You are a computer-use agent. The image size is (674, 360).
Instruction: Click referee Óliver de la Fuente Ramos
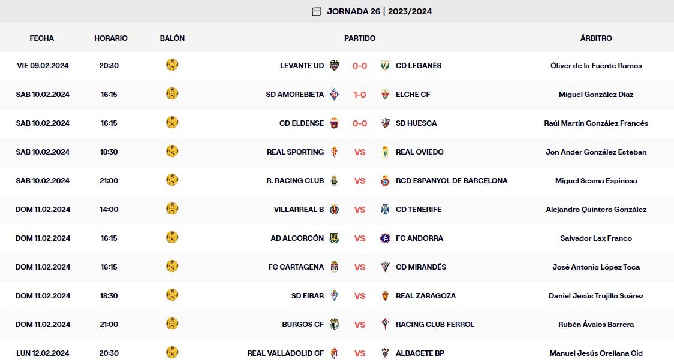(596, 66)
